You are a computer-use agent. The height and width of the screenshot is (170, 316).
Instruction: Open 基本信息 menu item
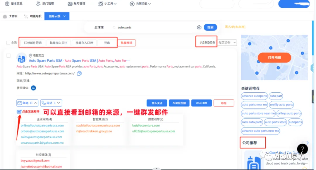point(14,4)
